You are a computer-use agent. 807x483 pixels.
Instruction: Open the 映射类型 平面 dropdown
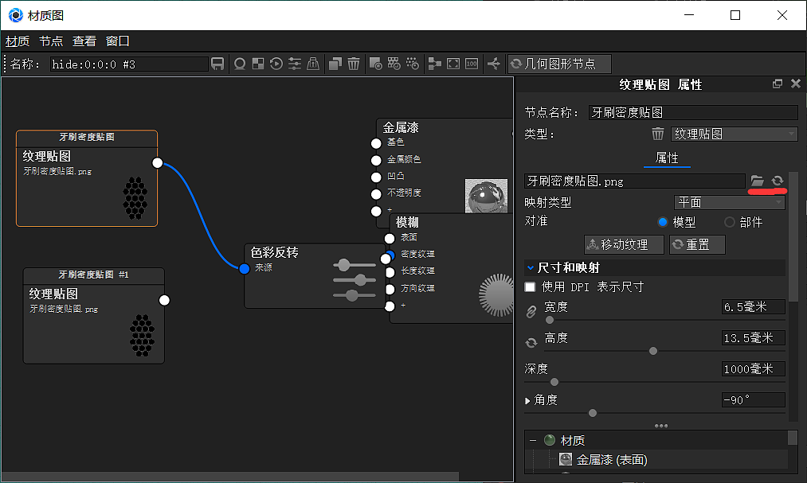click(729, 203)
